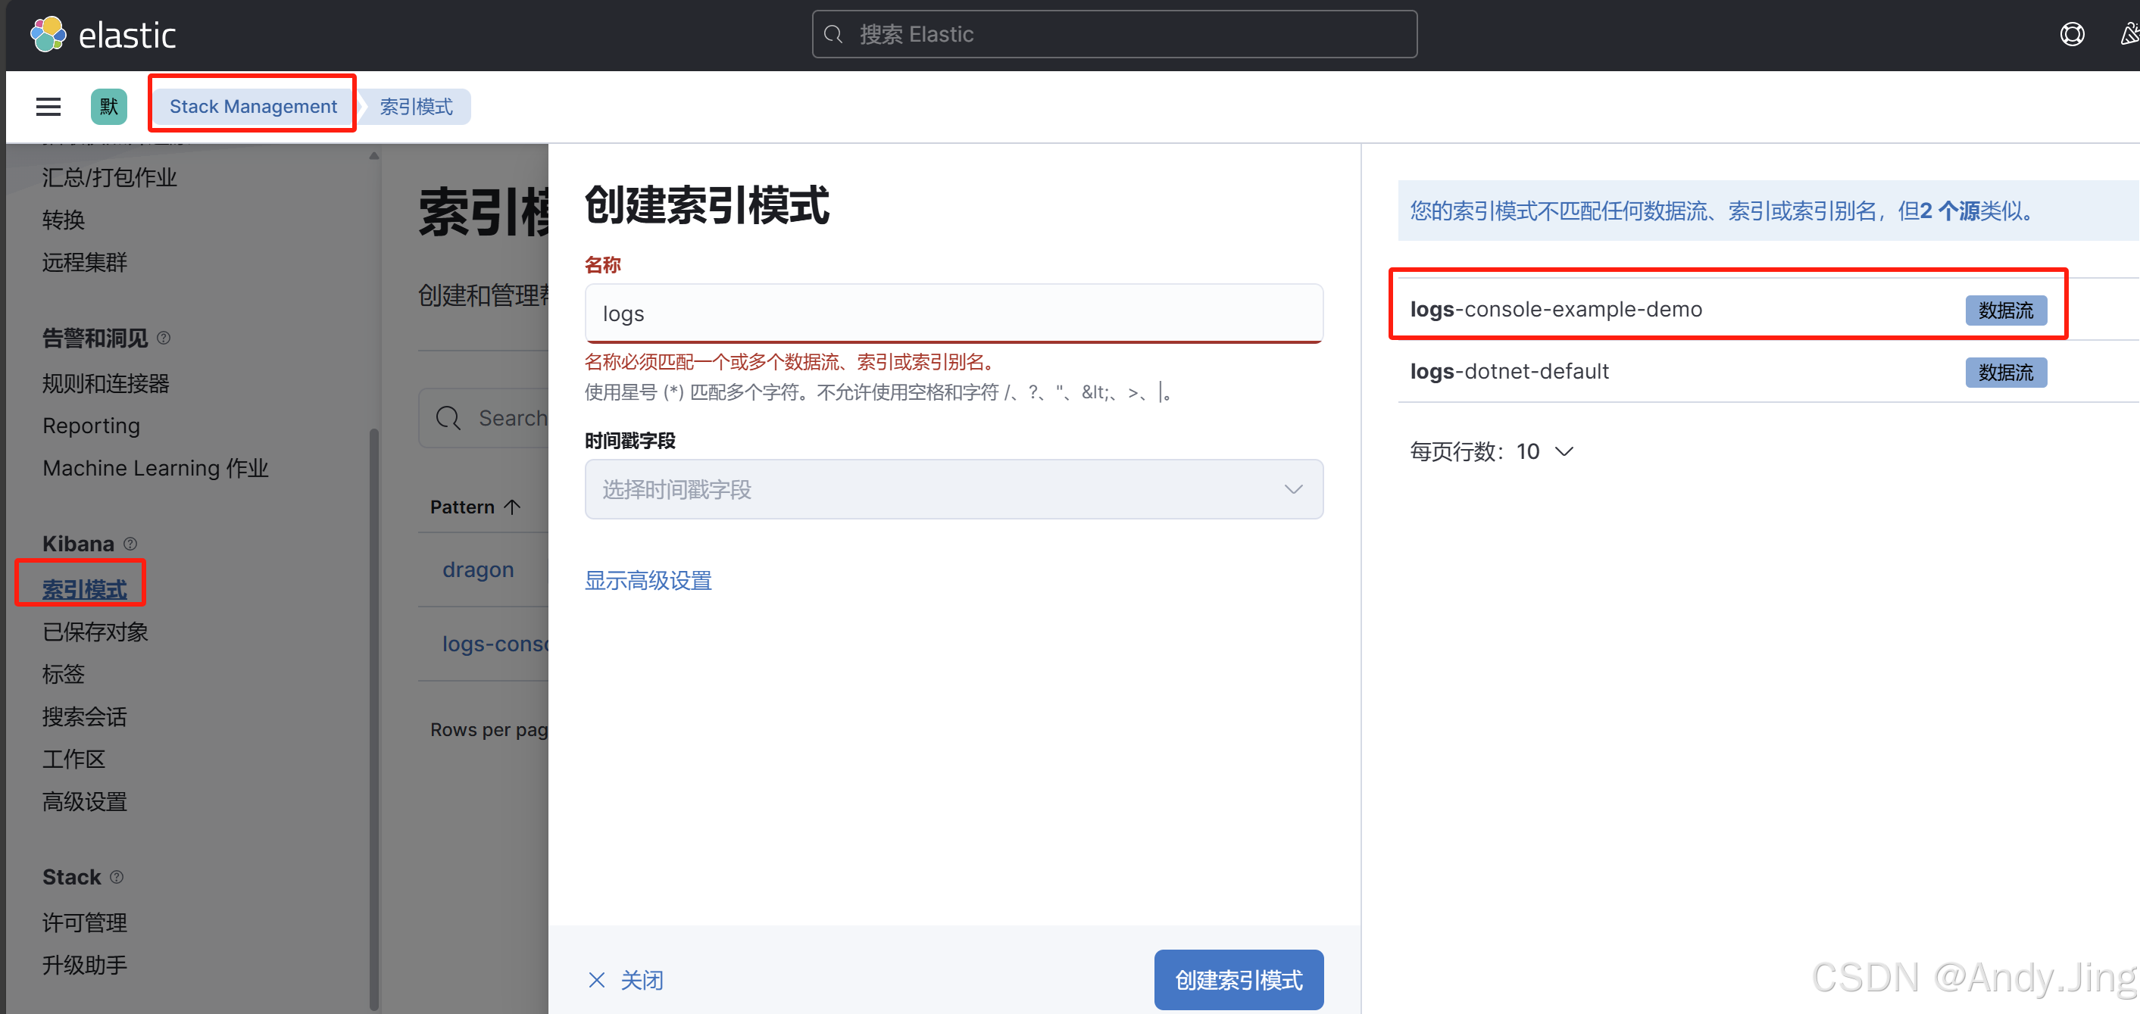This screenshot has width=2140, height=1014.
Task: Click the 创建索引模式 button
Action: point(1238,980)
